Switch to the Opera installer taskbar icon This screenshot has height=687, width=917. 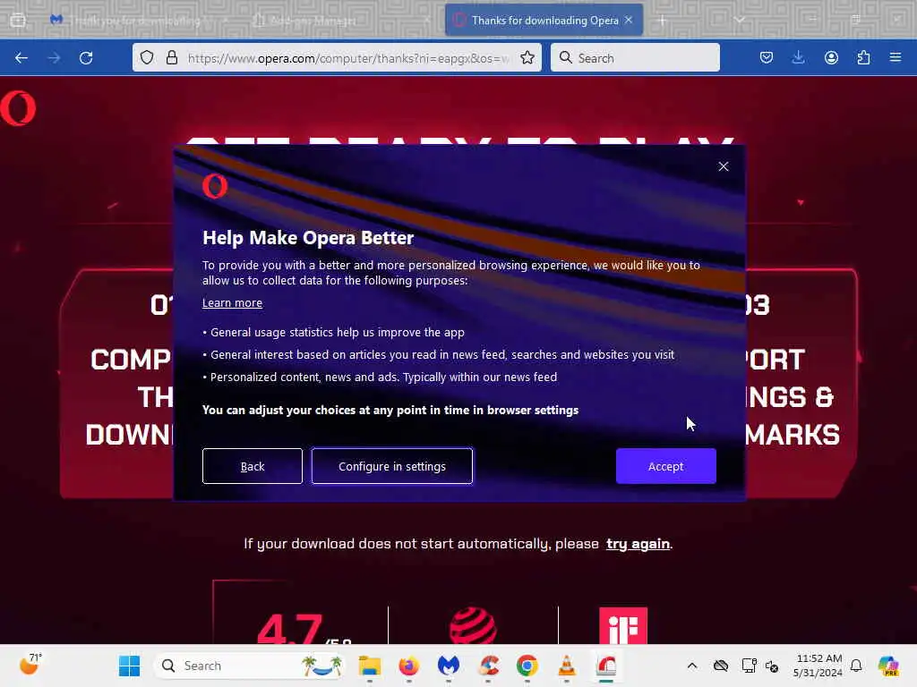click(x=606, y=666)
